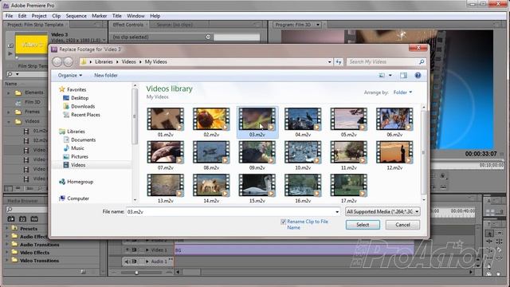Screen dimensions: 510x287
Task: Open the Arrange by Folder dropdown
Action: [x=402, y=92]
